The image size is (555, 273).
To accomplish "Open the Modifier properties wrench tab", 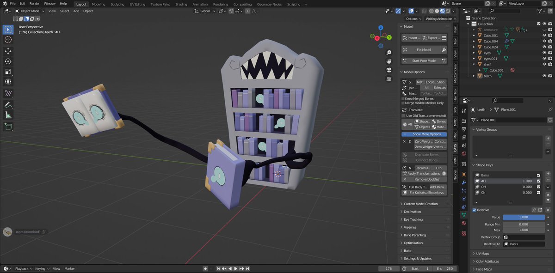I will [463, 183].
